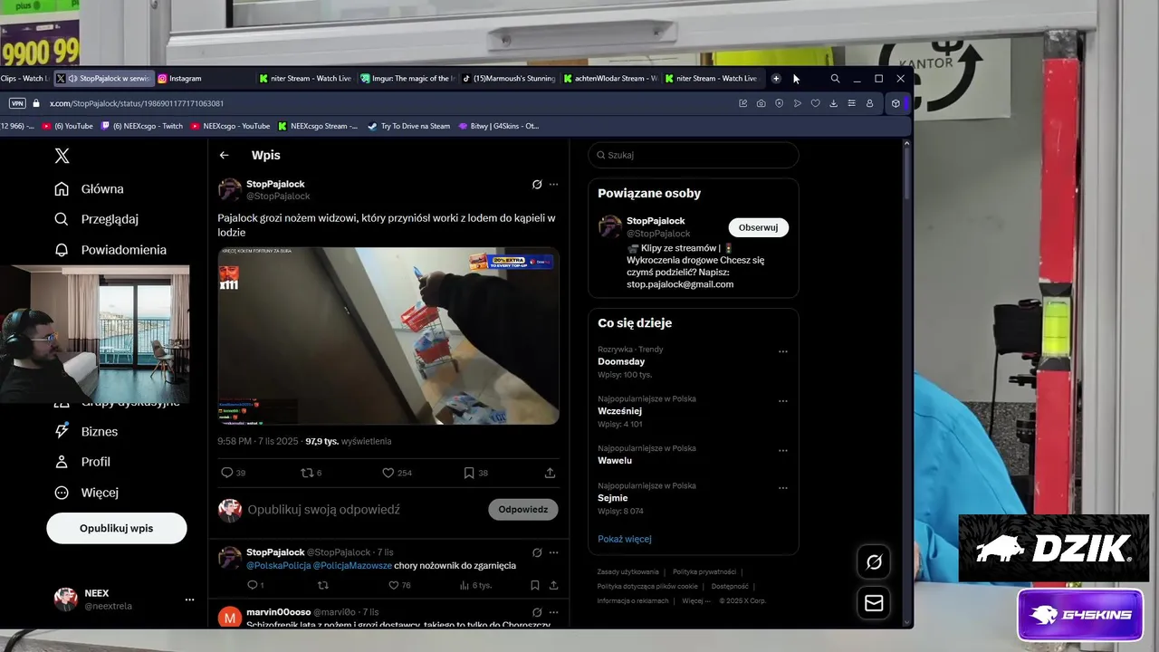1159x652 pixels.
Task: Open more options on main StopPajalock post
Action: pyautogui.click(x=553, y=184)
